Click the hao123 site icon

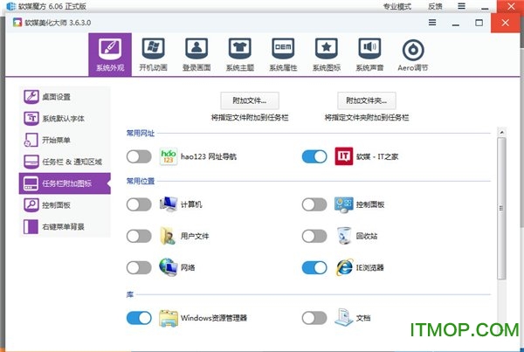point(169,156)
